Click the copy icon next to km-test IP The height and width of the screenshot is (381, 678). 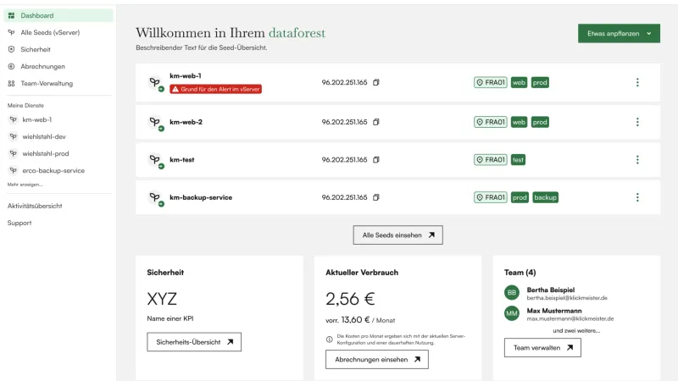click(x=376, y=159)
